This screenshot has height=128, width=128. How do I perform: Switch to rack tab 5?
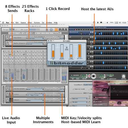point(37,33)
